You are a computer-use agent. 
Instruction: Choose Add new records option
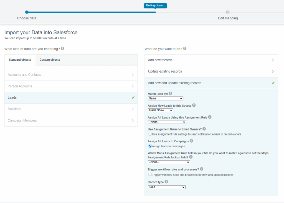tap(211, 60)
